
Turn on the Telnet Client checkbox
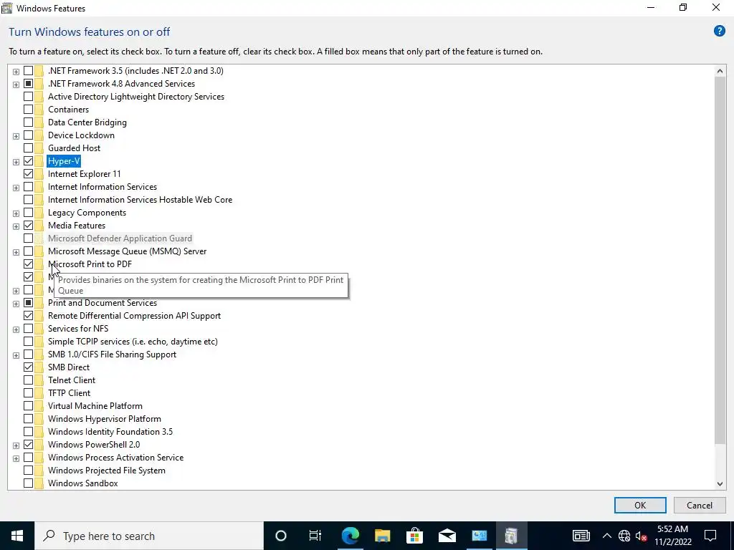click(x=28, y=380)
